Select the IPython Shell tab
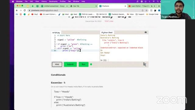Screen dimensions: 195x110 pos(107,33)
